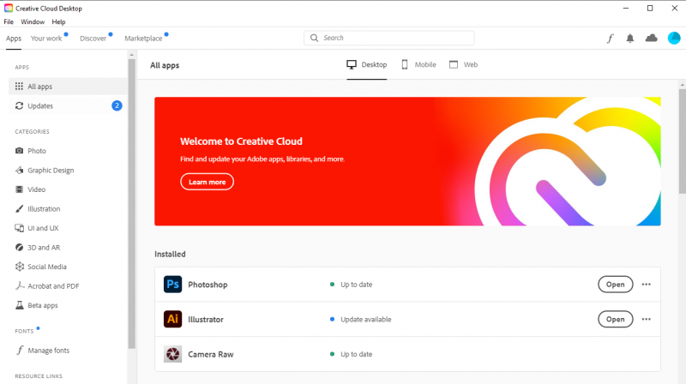Screen dimensions: 686x384
Task: Close the Creative Cloud window
Action: click(x=674, y=9)
